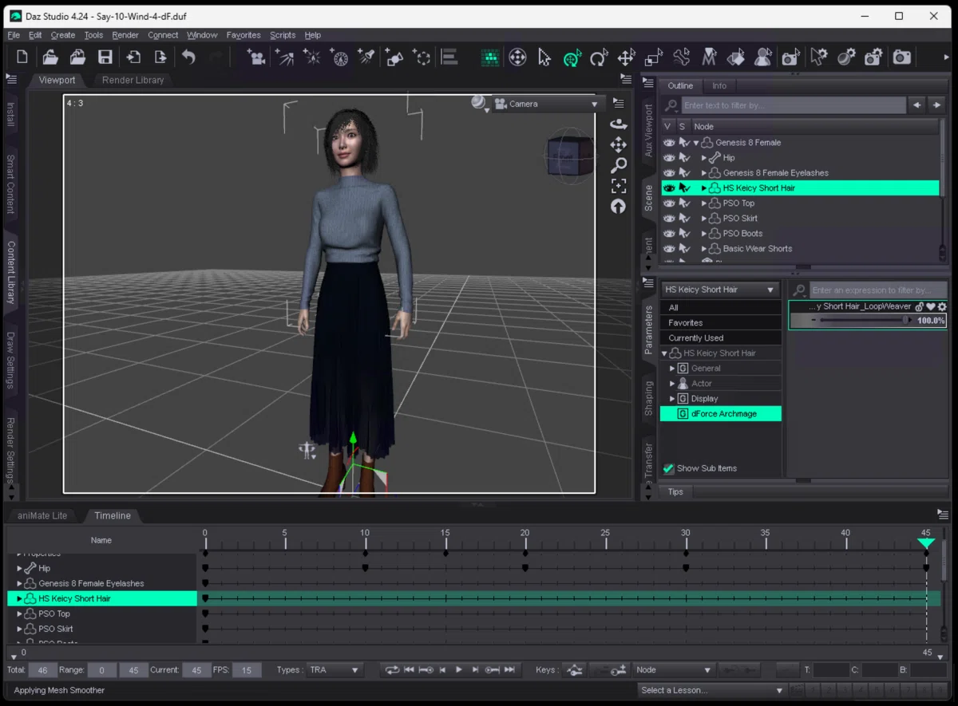This screenshot has width=958, height=706.
Task: Open the Select a Lesson dropdown
Action: tap(712, 690)
